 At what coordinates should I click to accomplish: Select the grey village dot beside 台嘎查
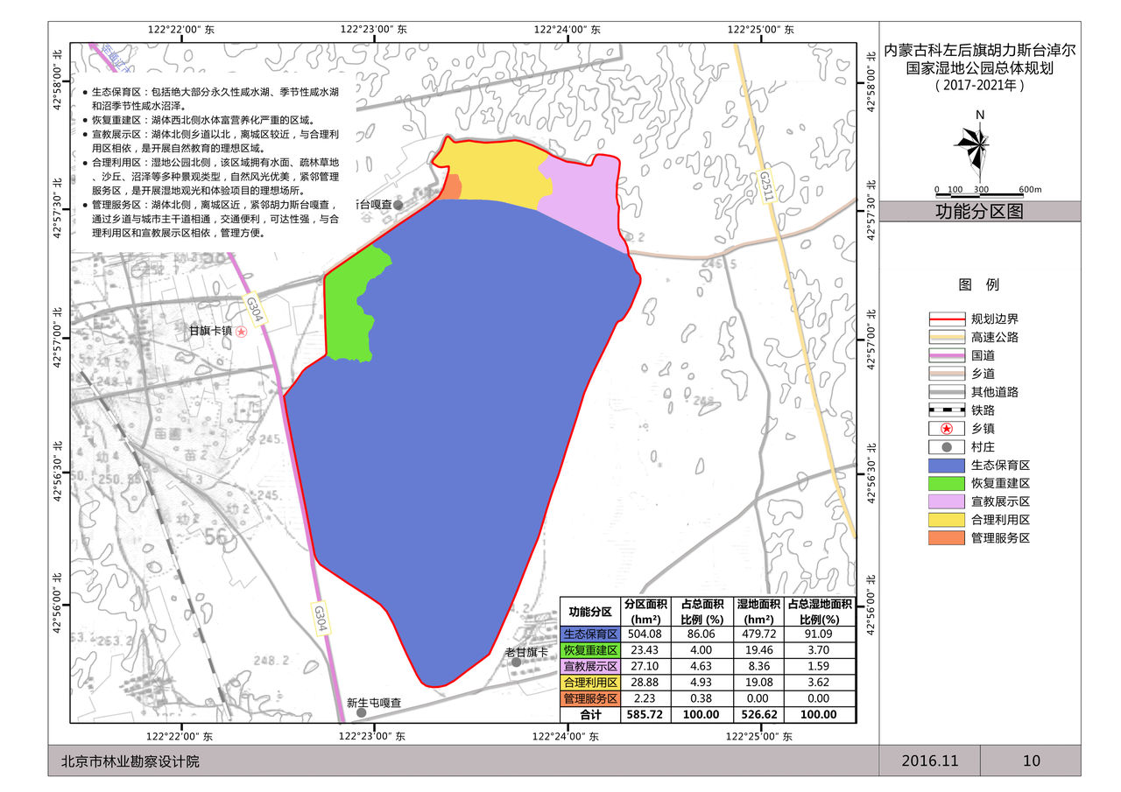pyautogui.click(x=398, y=205)
